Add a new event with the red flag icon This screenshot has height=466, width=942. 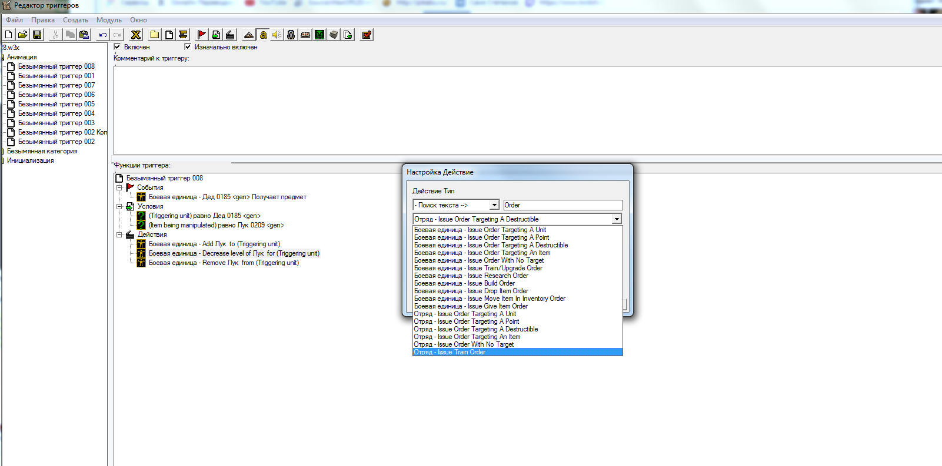[x=202, y=35]
